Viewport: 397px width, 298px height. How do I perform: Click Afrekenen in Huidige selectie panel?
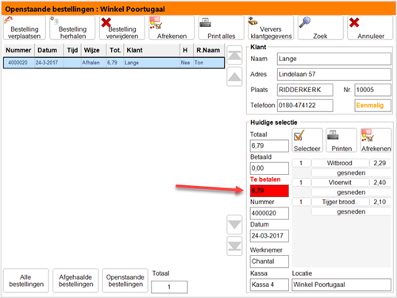(376, 141)
